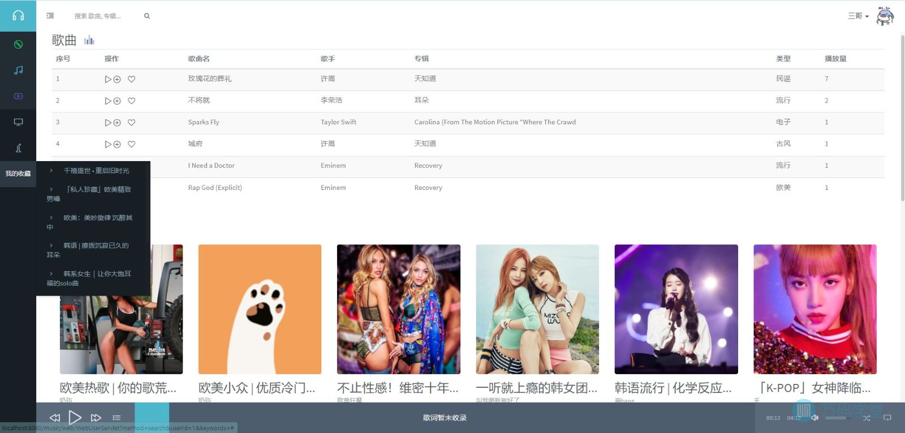Image resolution: width=905 pixels, height=433 pixels.
Task: Open the orange cat paw playlist cover
Action: click(260, 309)
